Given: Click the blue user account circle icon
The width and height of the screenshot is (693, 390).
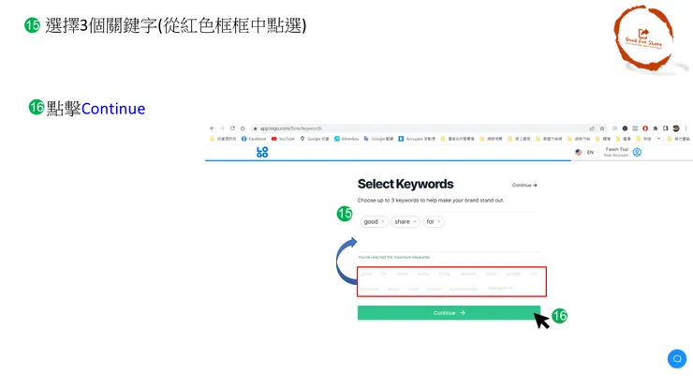Looking at the screenshot, I should tap(637, 152).
